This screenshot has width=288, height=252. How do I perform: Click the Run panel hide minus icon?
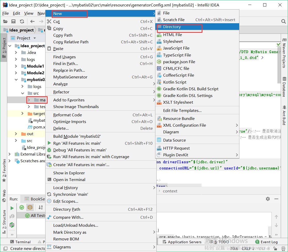tap(276, 199)
